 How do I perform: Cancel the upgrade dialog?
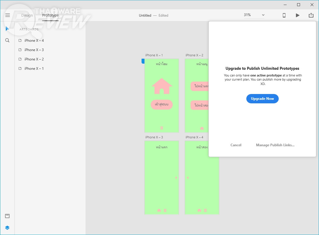point(236,145)
